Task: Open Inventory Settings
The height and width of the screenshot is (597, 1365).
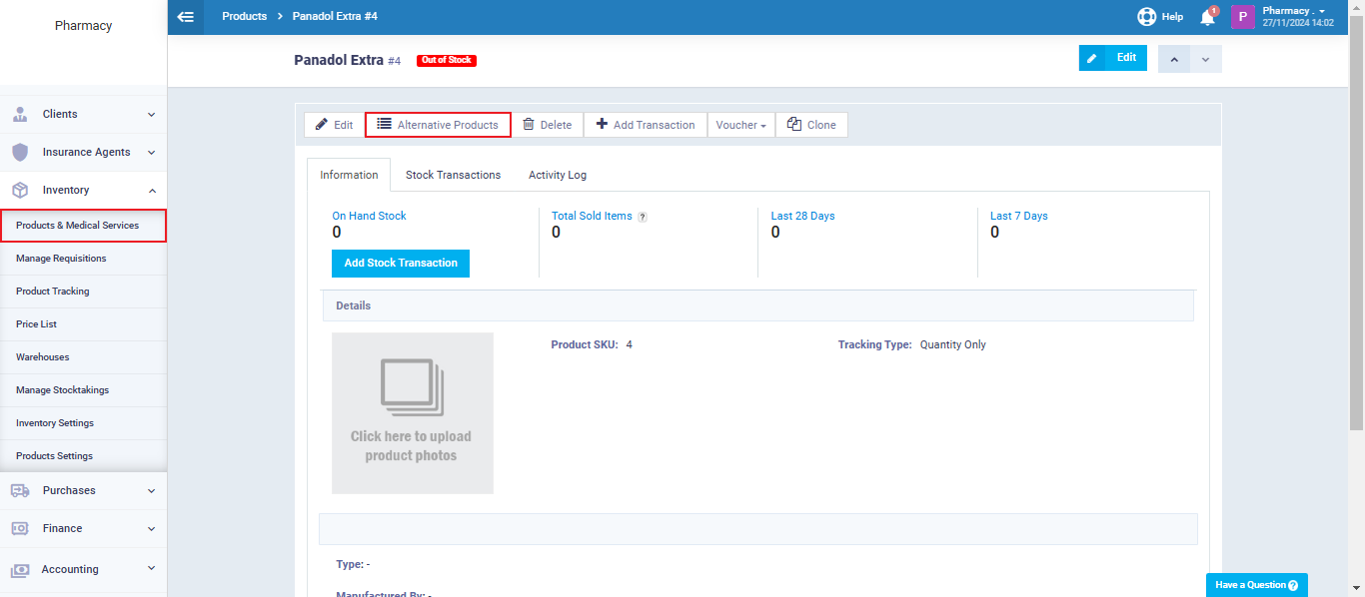Action: coord(83,423)
